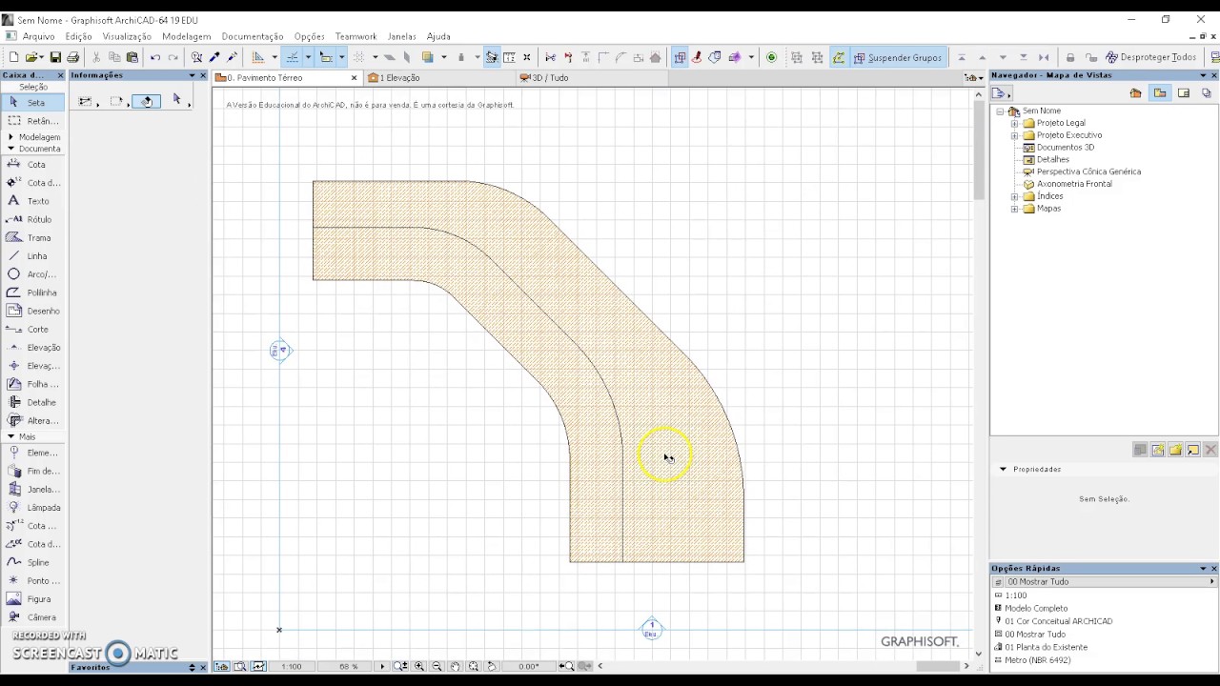Pick the Texto tool
This screenshot has height=686, width=1220.
click(32, 201)
